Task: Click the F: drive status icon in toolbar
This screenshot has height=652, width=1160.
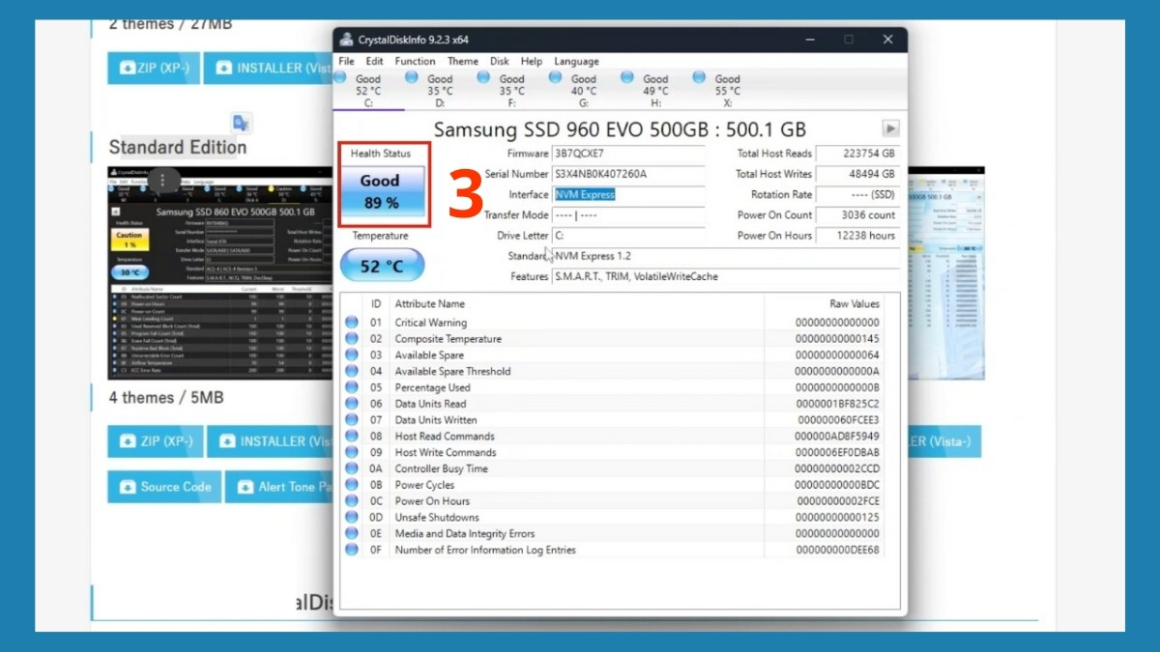Action: click(484, 77)
